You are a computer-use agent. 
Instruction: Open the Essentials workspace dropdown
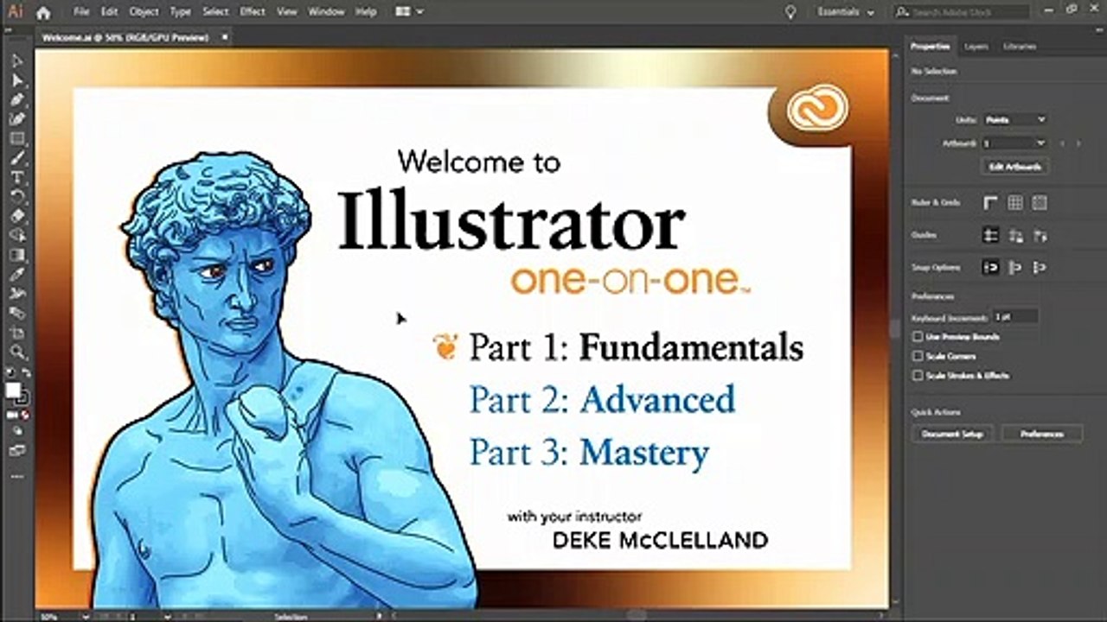pyautogui.click(x=846, y=12)
